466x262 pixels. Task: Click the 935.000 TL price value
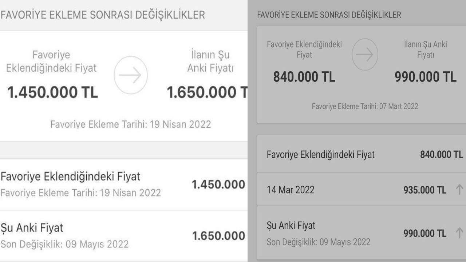(424, 190)
